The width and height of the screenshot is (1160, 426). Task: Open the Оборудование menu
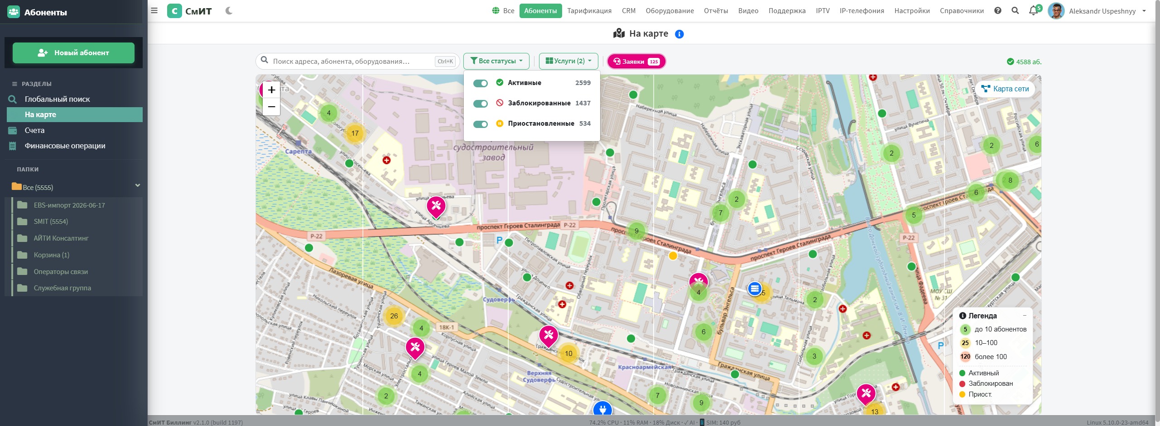point(669,11)
